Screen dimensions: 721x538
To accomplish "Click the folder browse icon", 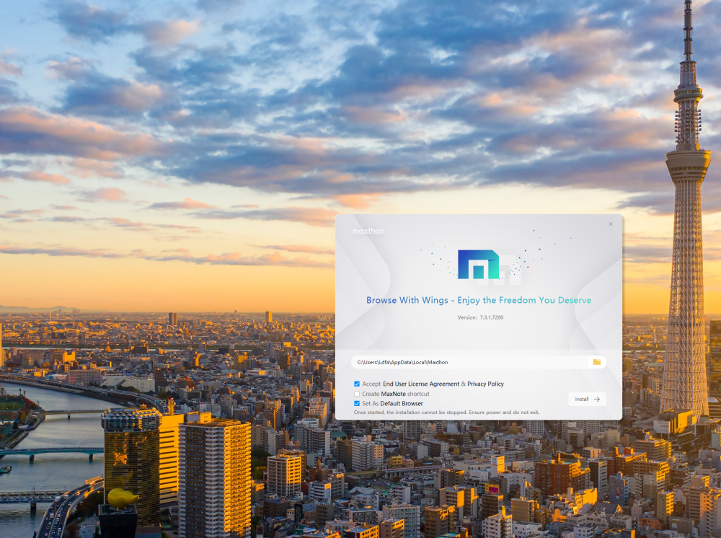I will click(x=597, y=362).
